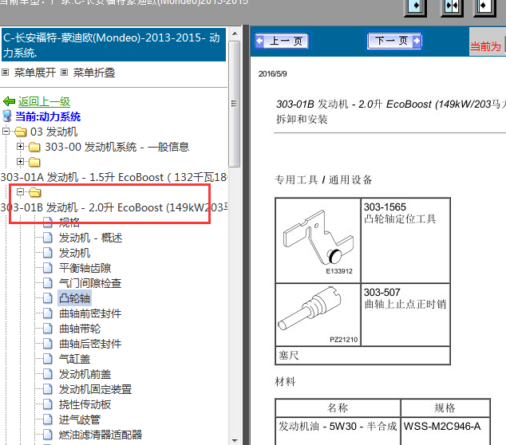Open the 03 发动机 folder icon
Image resolution: width=506 pixels, height=445 pixels.
click(x=20, y=132)
